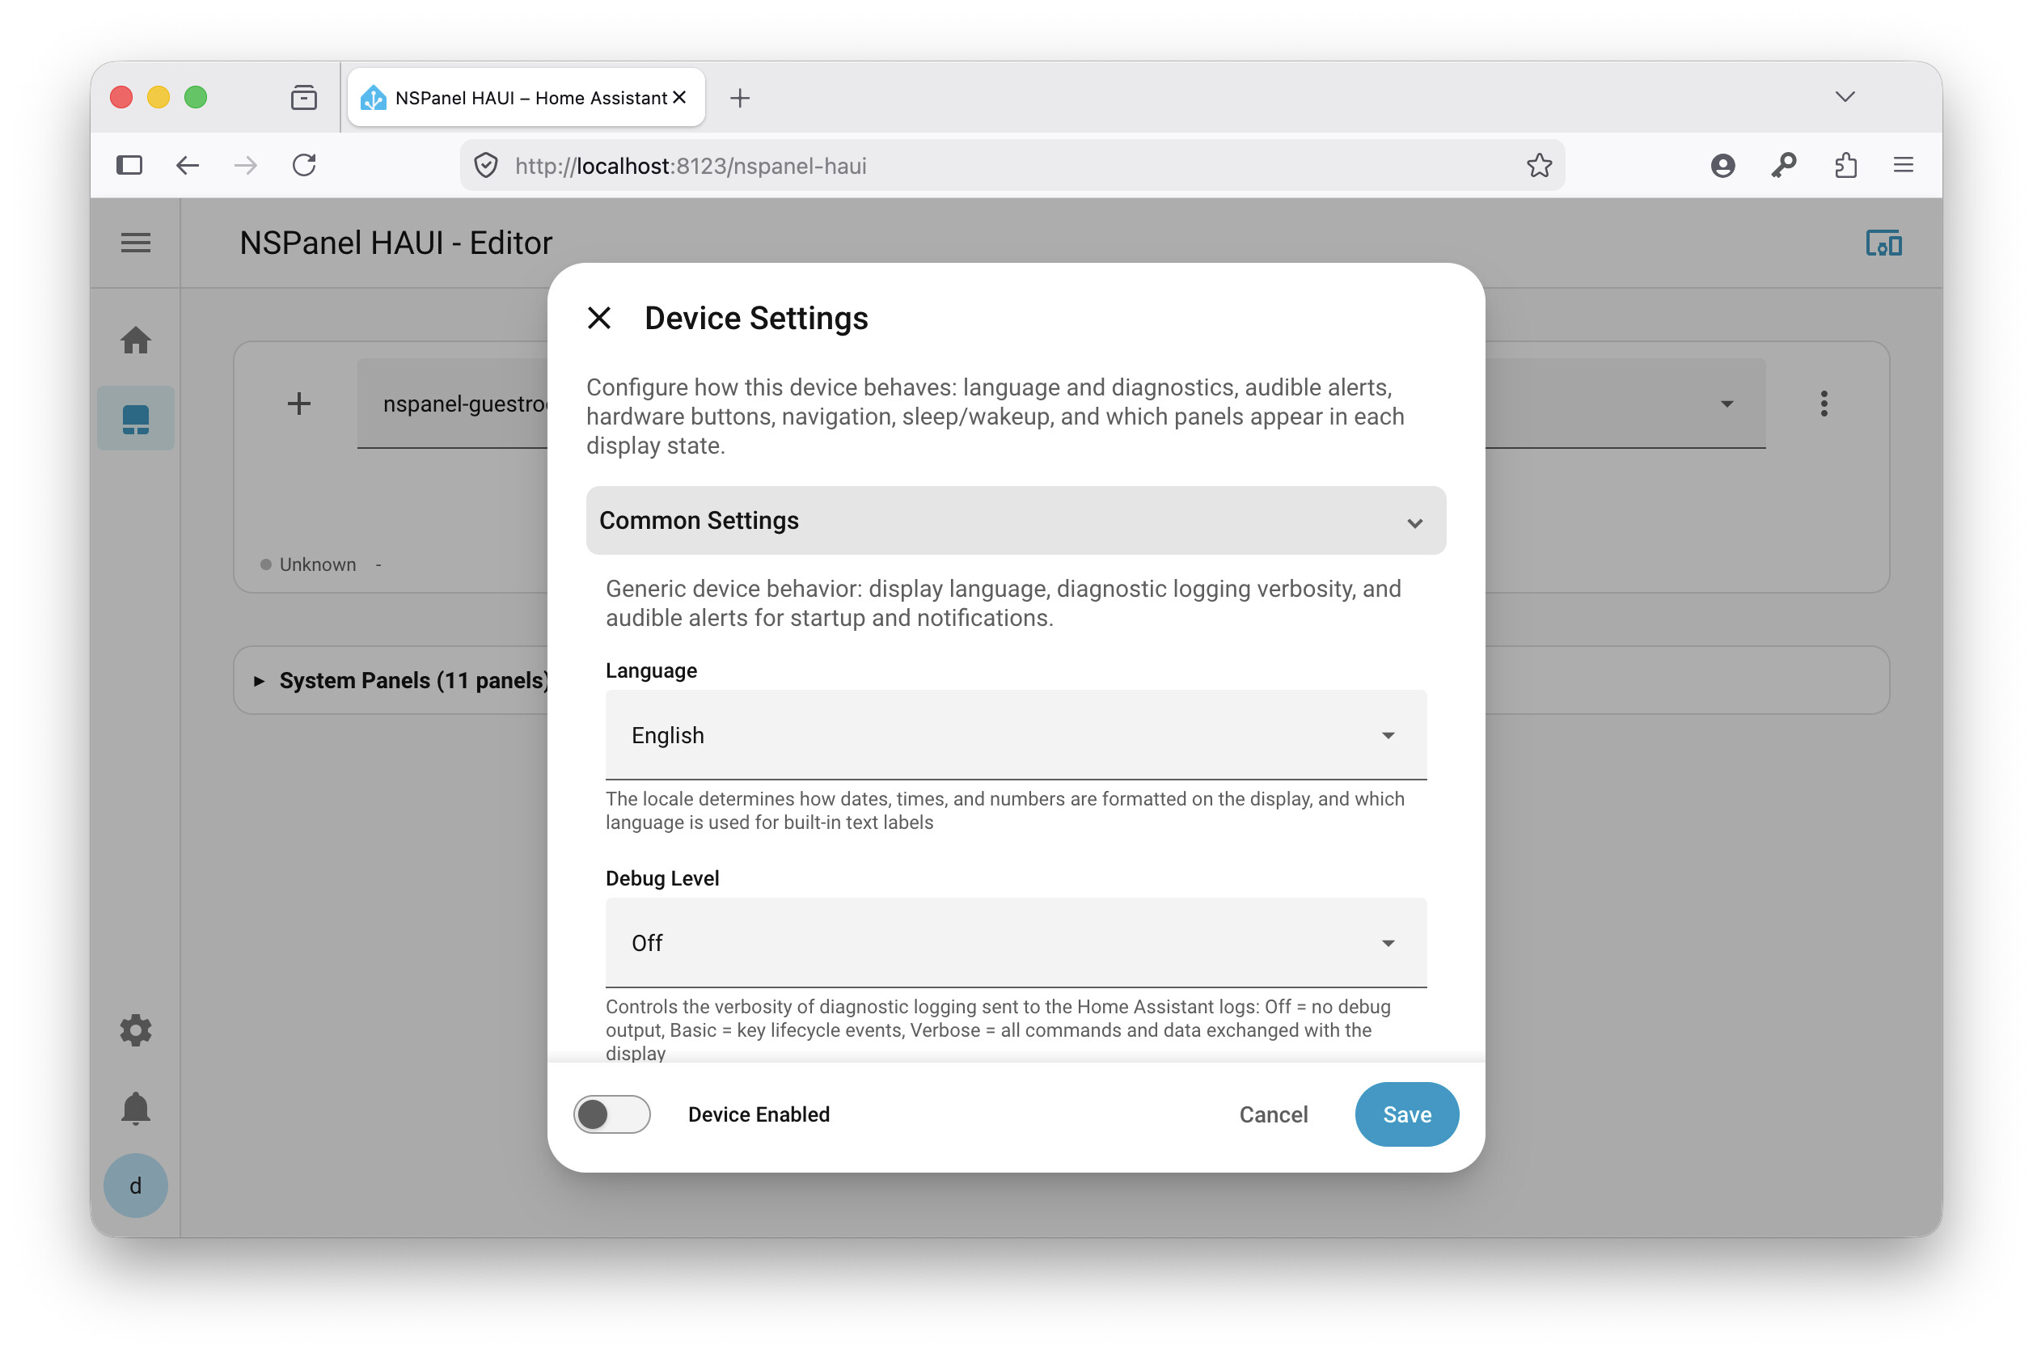Screen dimensions: 2033x1357
Task: Open the user profile avatar 'd'
Action: point(136,1186)
